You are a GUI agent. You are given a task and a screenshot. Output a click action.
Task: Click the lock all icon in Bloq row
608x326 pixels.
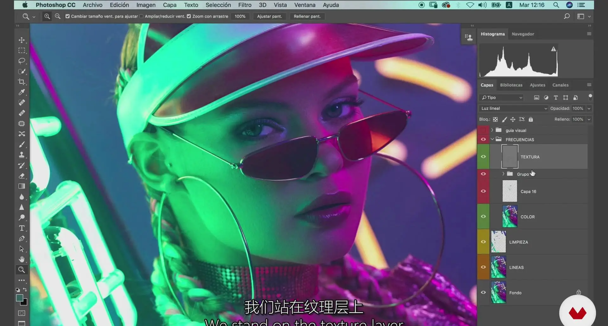(x=531, y=119)
